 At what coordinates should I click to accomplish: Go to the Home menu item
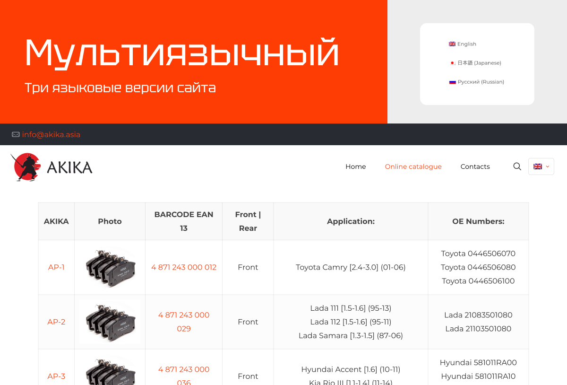(356, 166)
